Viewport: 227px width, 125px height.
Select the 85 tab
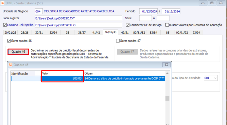168,33
